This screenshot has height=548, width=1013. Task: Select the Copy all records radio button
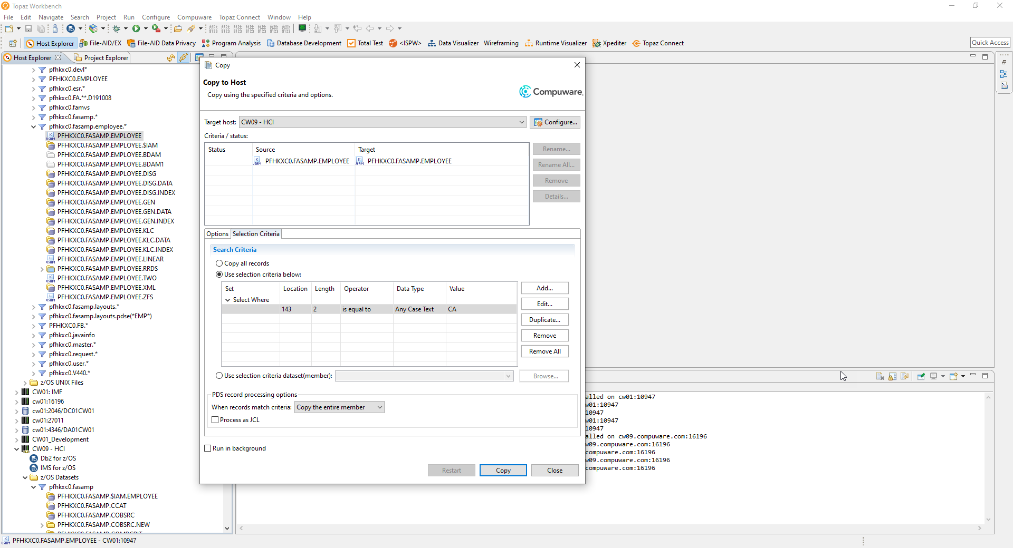click(x=219, y=263)
